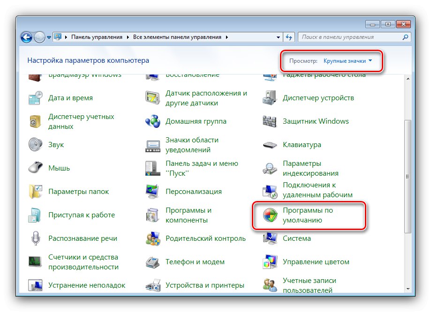The width and height of the screenshot is (431, 312).
Task: Open the Просмотр: Крупные значки dropdown
Action: tap(348, 61)
